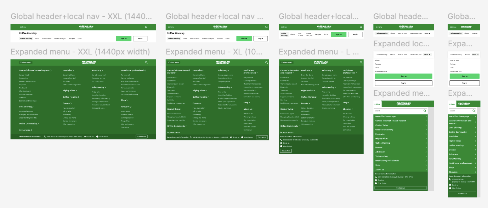
Task: Select Chat Online dot in XL expanded menu footer
Action: [243, 137]
